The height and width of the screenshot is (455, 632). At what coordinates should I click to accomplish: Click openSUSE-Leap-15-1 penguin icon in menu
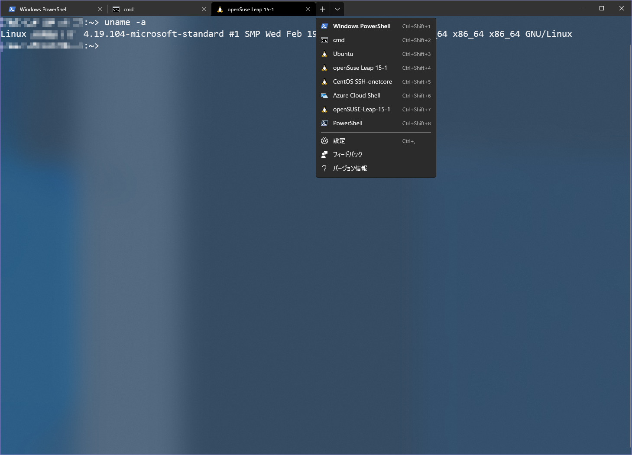[324, 109]
